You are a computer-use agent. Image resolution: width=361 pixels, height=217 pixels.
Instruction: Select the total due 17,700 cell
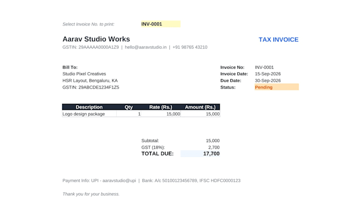click(200, 154)
